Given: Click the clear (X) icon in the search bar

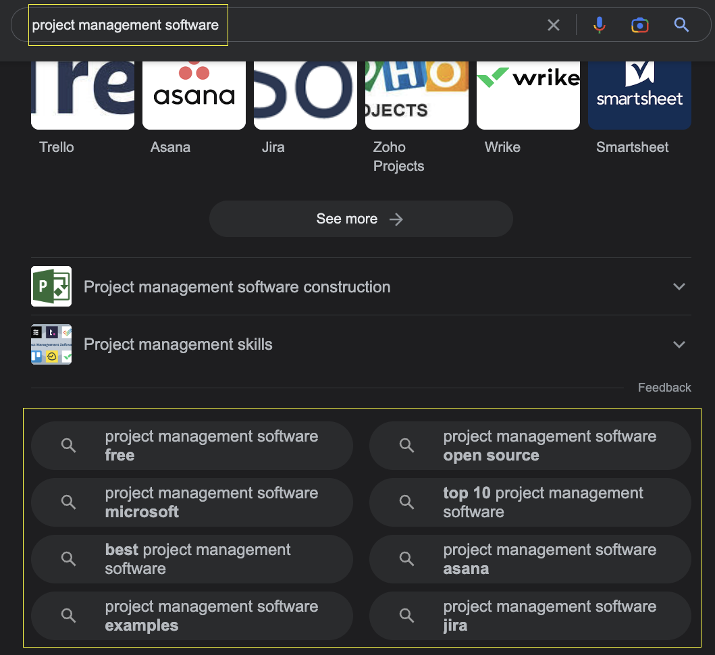Looking at the screenshot, I should [554, 24].
